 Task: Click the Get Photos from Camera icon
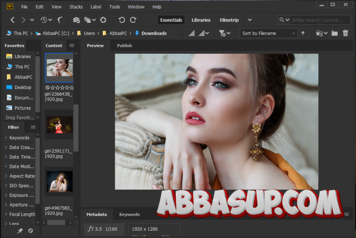[76, 20]
